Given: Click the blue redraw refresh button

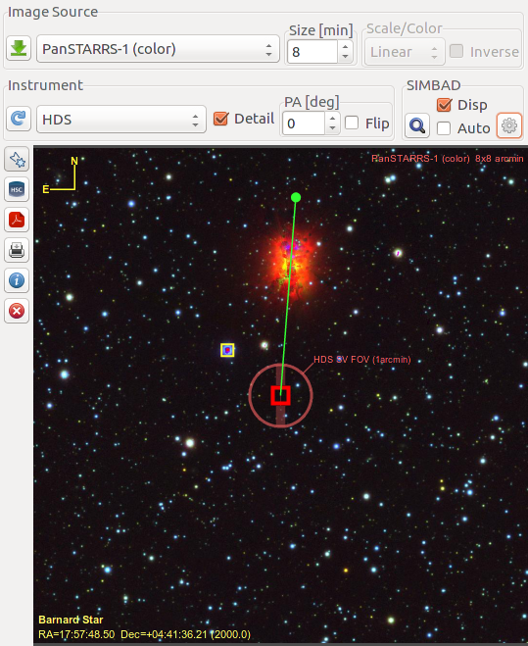Looking at the screenshot, I should [x=19, y=119].
